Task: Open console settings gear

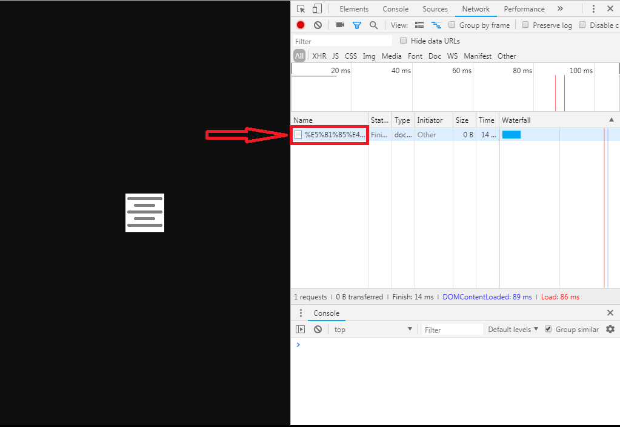Action: pos(610,329)
